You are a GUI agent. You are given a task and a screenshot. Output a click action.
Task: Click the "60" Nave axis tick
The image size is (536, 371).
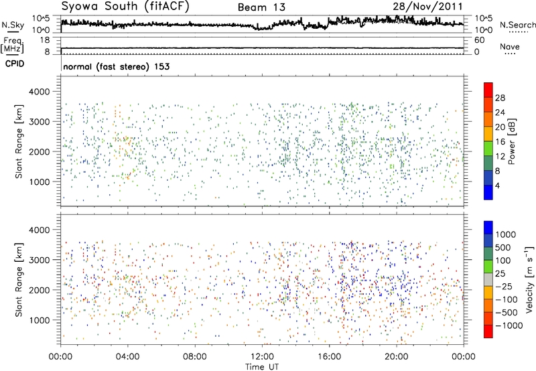pyautogui.click(x=479, y=40)
